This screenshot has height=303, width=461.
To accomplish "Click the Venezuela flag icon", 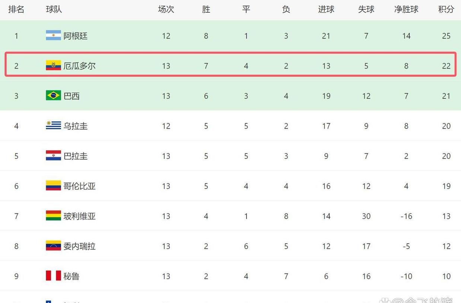I will click(x=53, y=246).
